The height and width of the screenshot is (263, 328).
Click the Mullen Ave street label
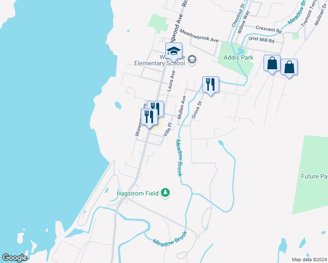[x=182, y=107]
